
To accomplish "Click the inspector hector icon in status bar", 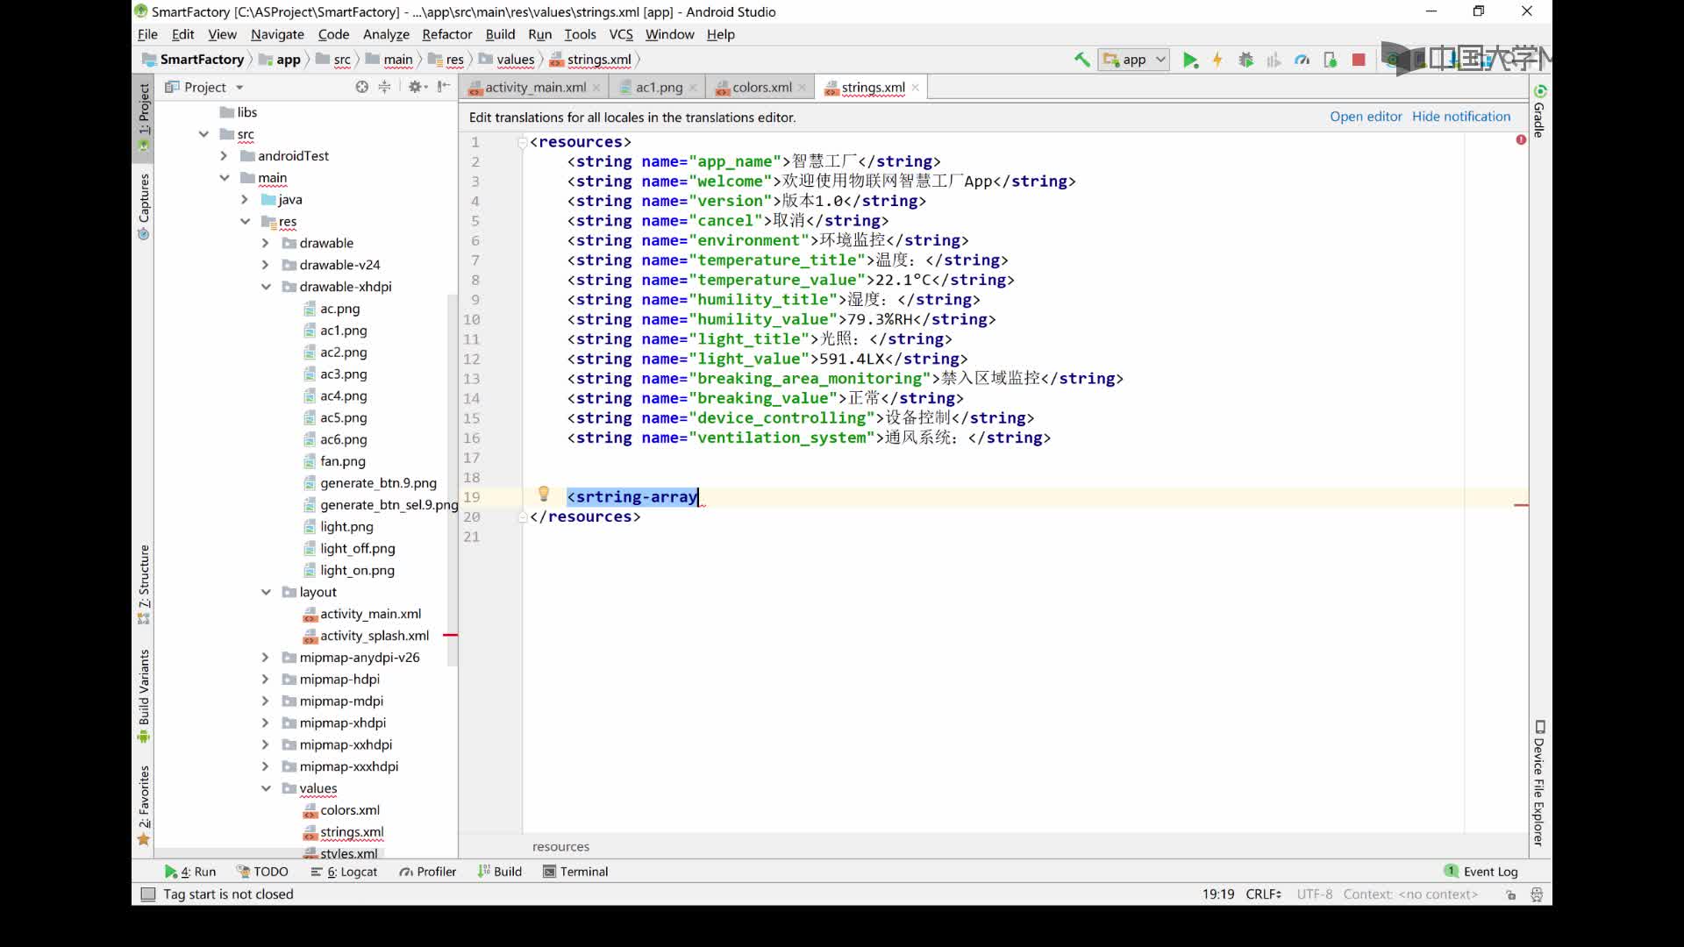I will tap(1537, 894).
